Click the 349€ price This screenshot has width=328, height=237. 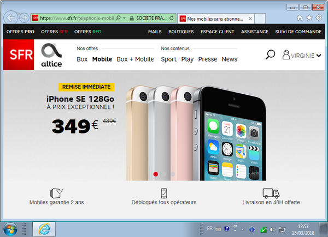click(x=75, y=126)
